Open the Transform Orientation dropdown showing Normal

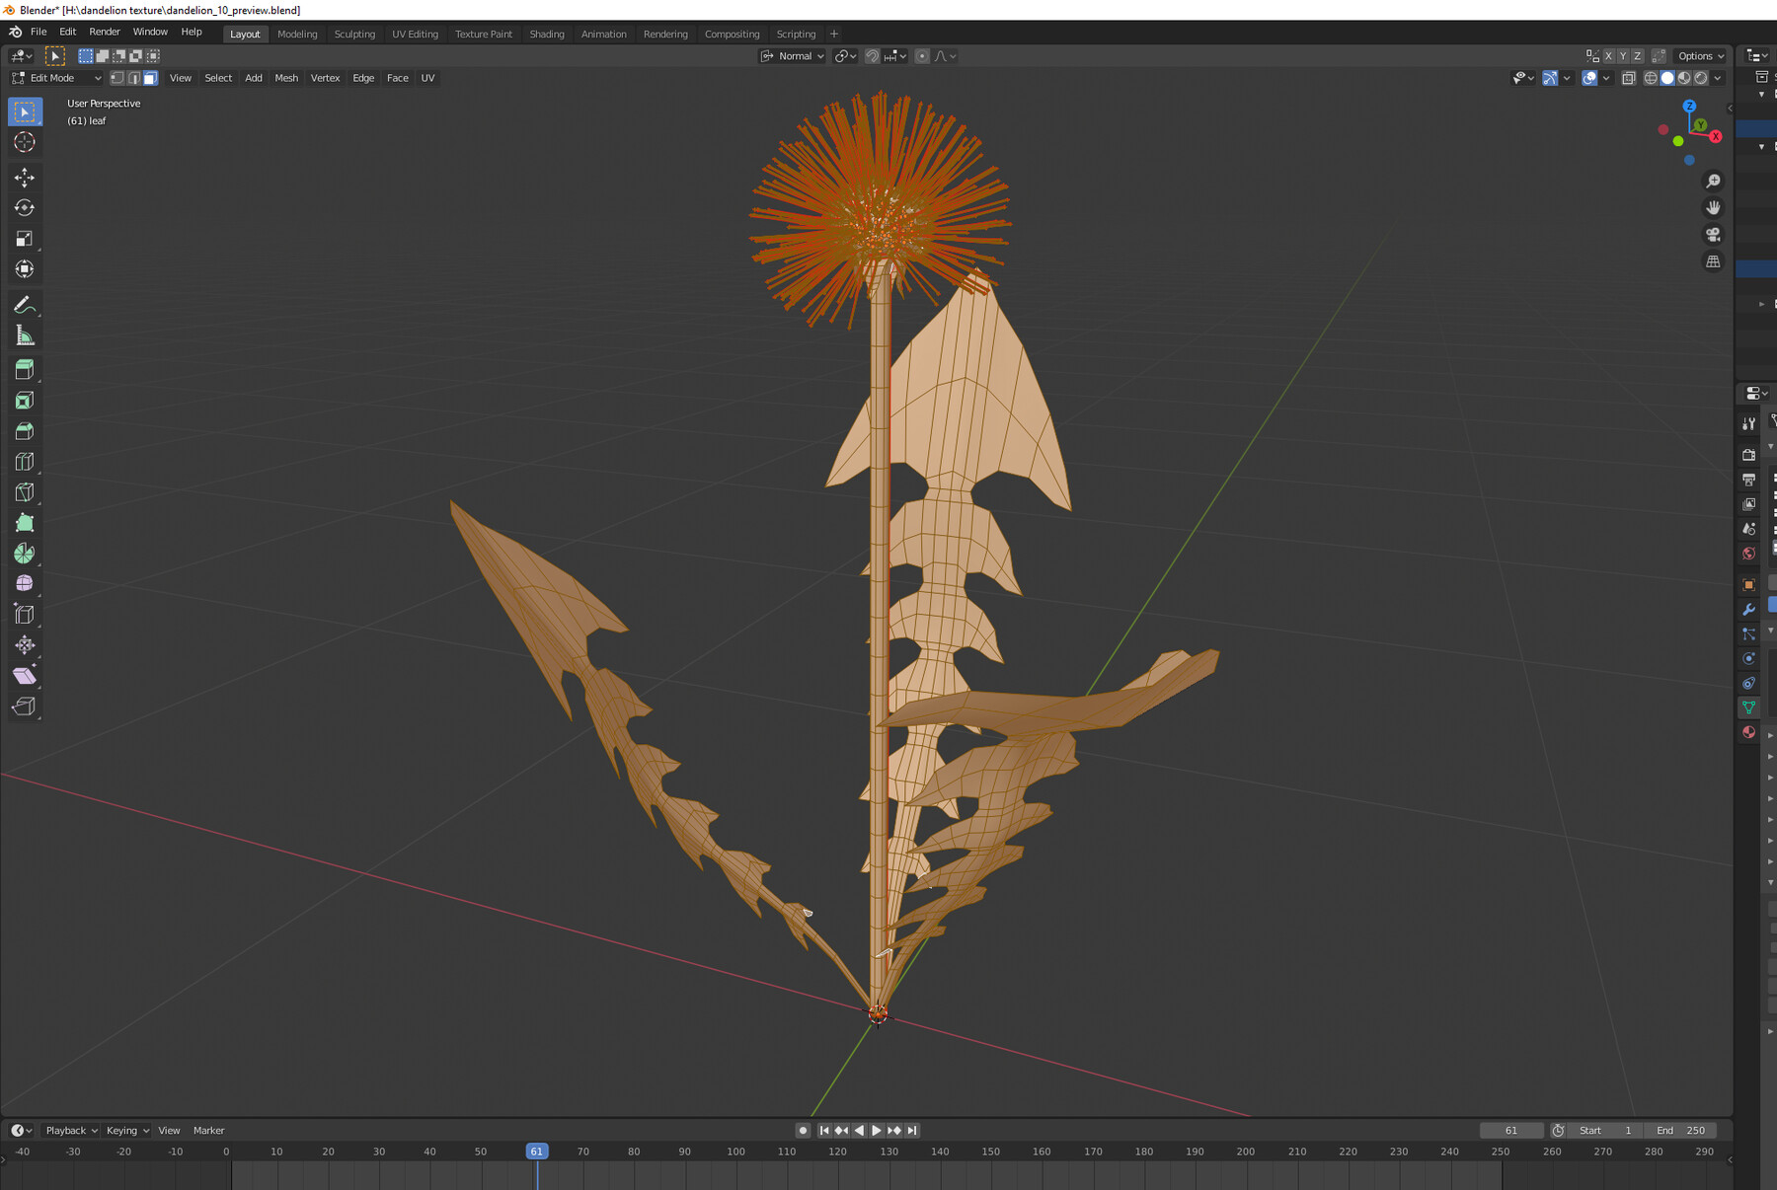click(792, 56)
